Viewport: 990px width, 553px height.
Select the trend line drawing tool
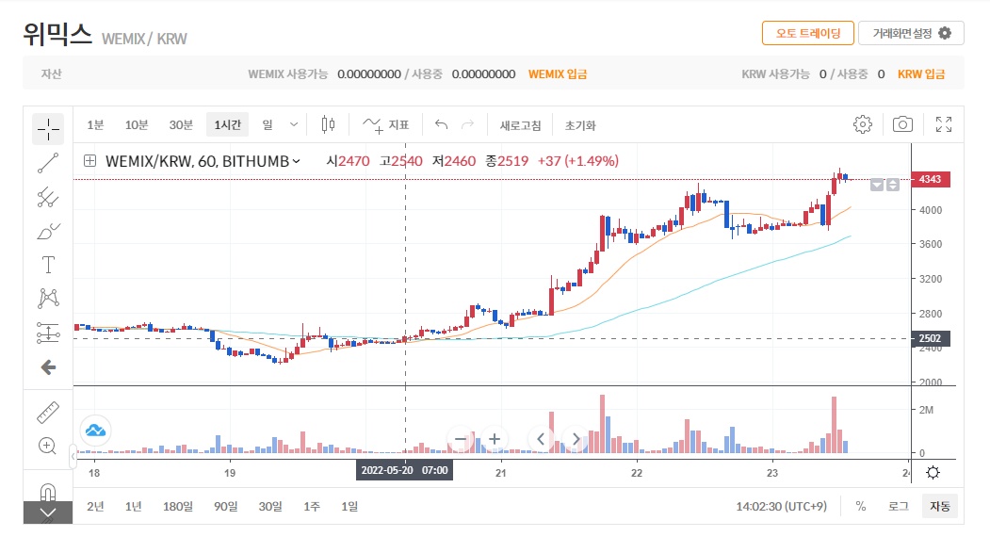[48, 163]
